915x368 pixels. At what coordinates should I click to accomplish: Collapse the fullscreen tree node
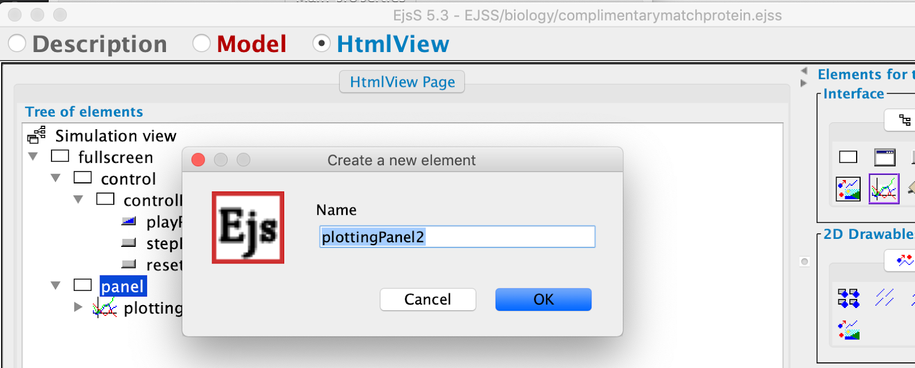tap(33, 157)
